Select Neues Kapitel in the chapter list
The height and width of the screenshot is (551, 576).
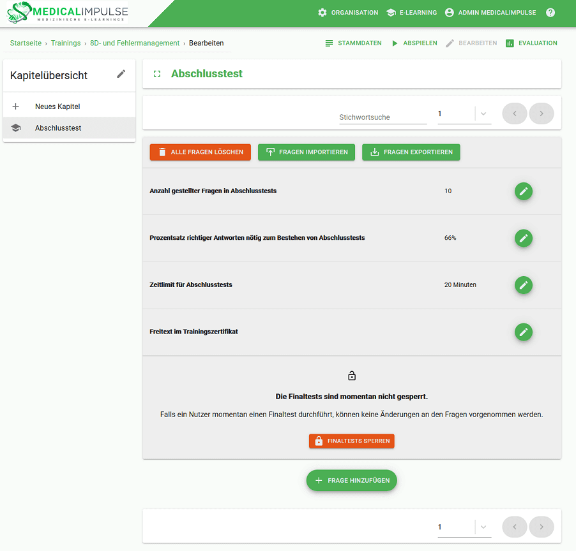tap(57, 107)
